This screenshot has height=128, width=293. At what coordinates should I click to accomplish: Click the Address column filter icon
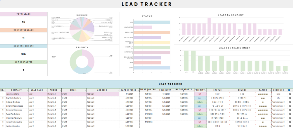pyautogui.click(x=118, y=90)
